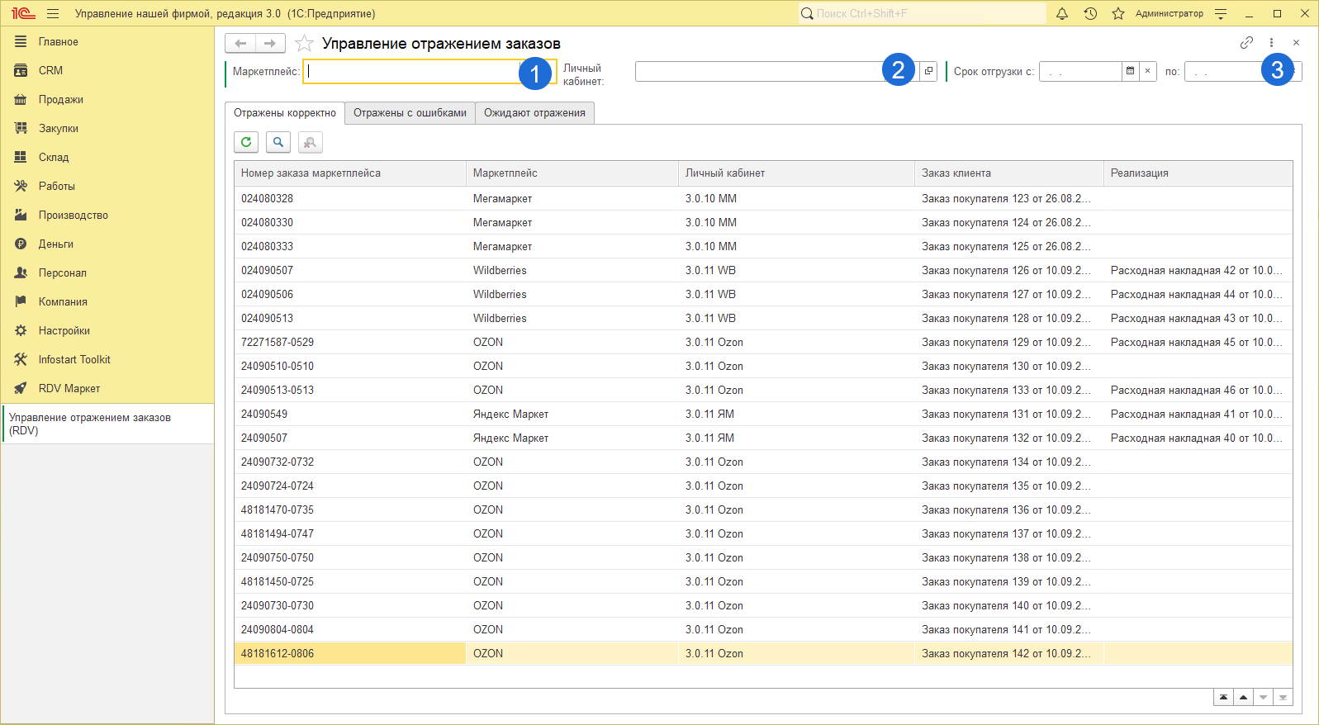The width and height of the screenshot is (1319, 725).
Task: Click the refresh list icon
Action: 246,142
